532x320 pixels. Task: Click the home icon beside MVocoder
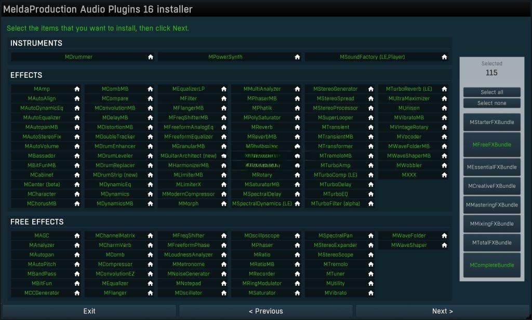click(x=444, y=137)
